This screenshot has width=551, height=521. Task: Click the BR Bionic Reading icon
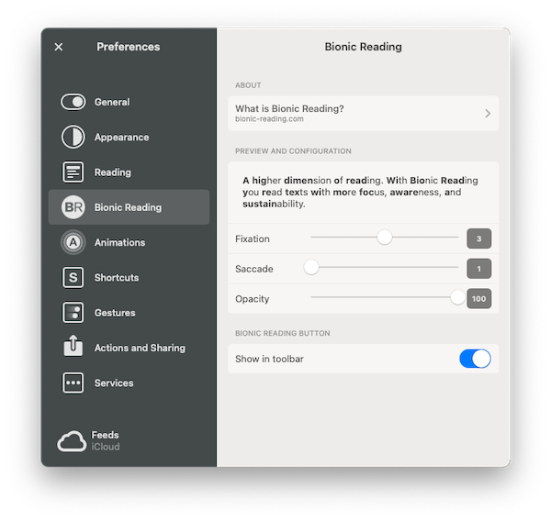coord(73,207)
